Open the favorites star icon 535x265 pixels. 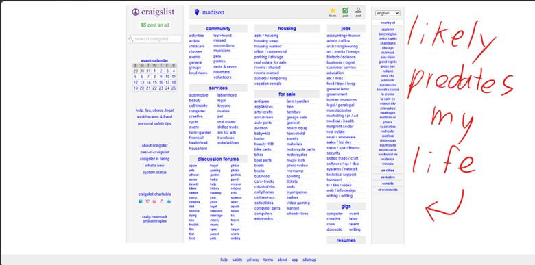(x=333, y=10)
